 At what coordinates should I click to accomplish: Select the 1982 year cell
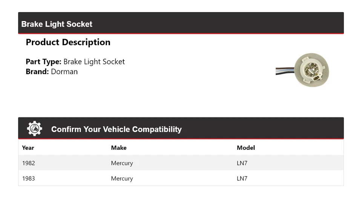[29, 163]
